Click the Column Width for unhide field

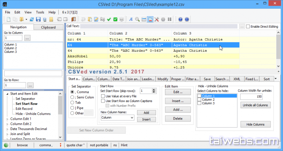pyautogui.click(x=251, y=96)
